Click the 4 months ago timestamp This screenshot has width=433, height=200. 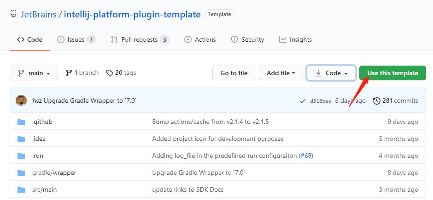click(399, 156)
